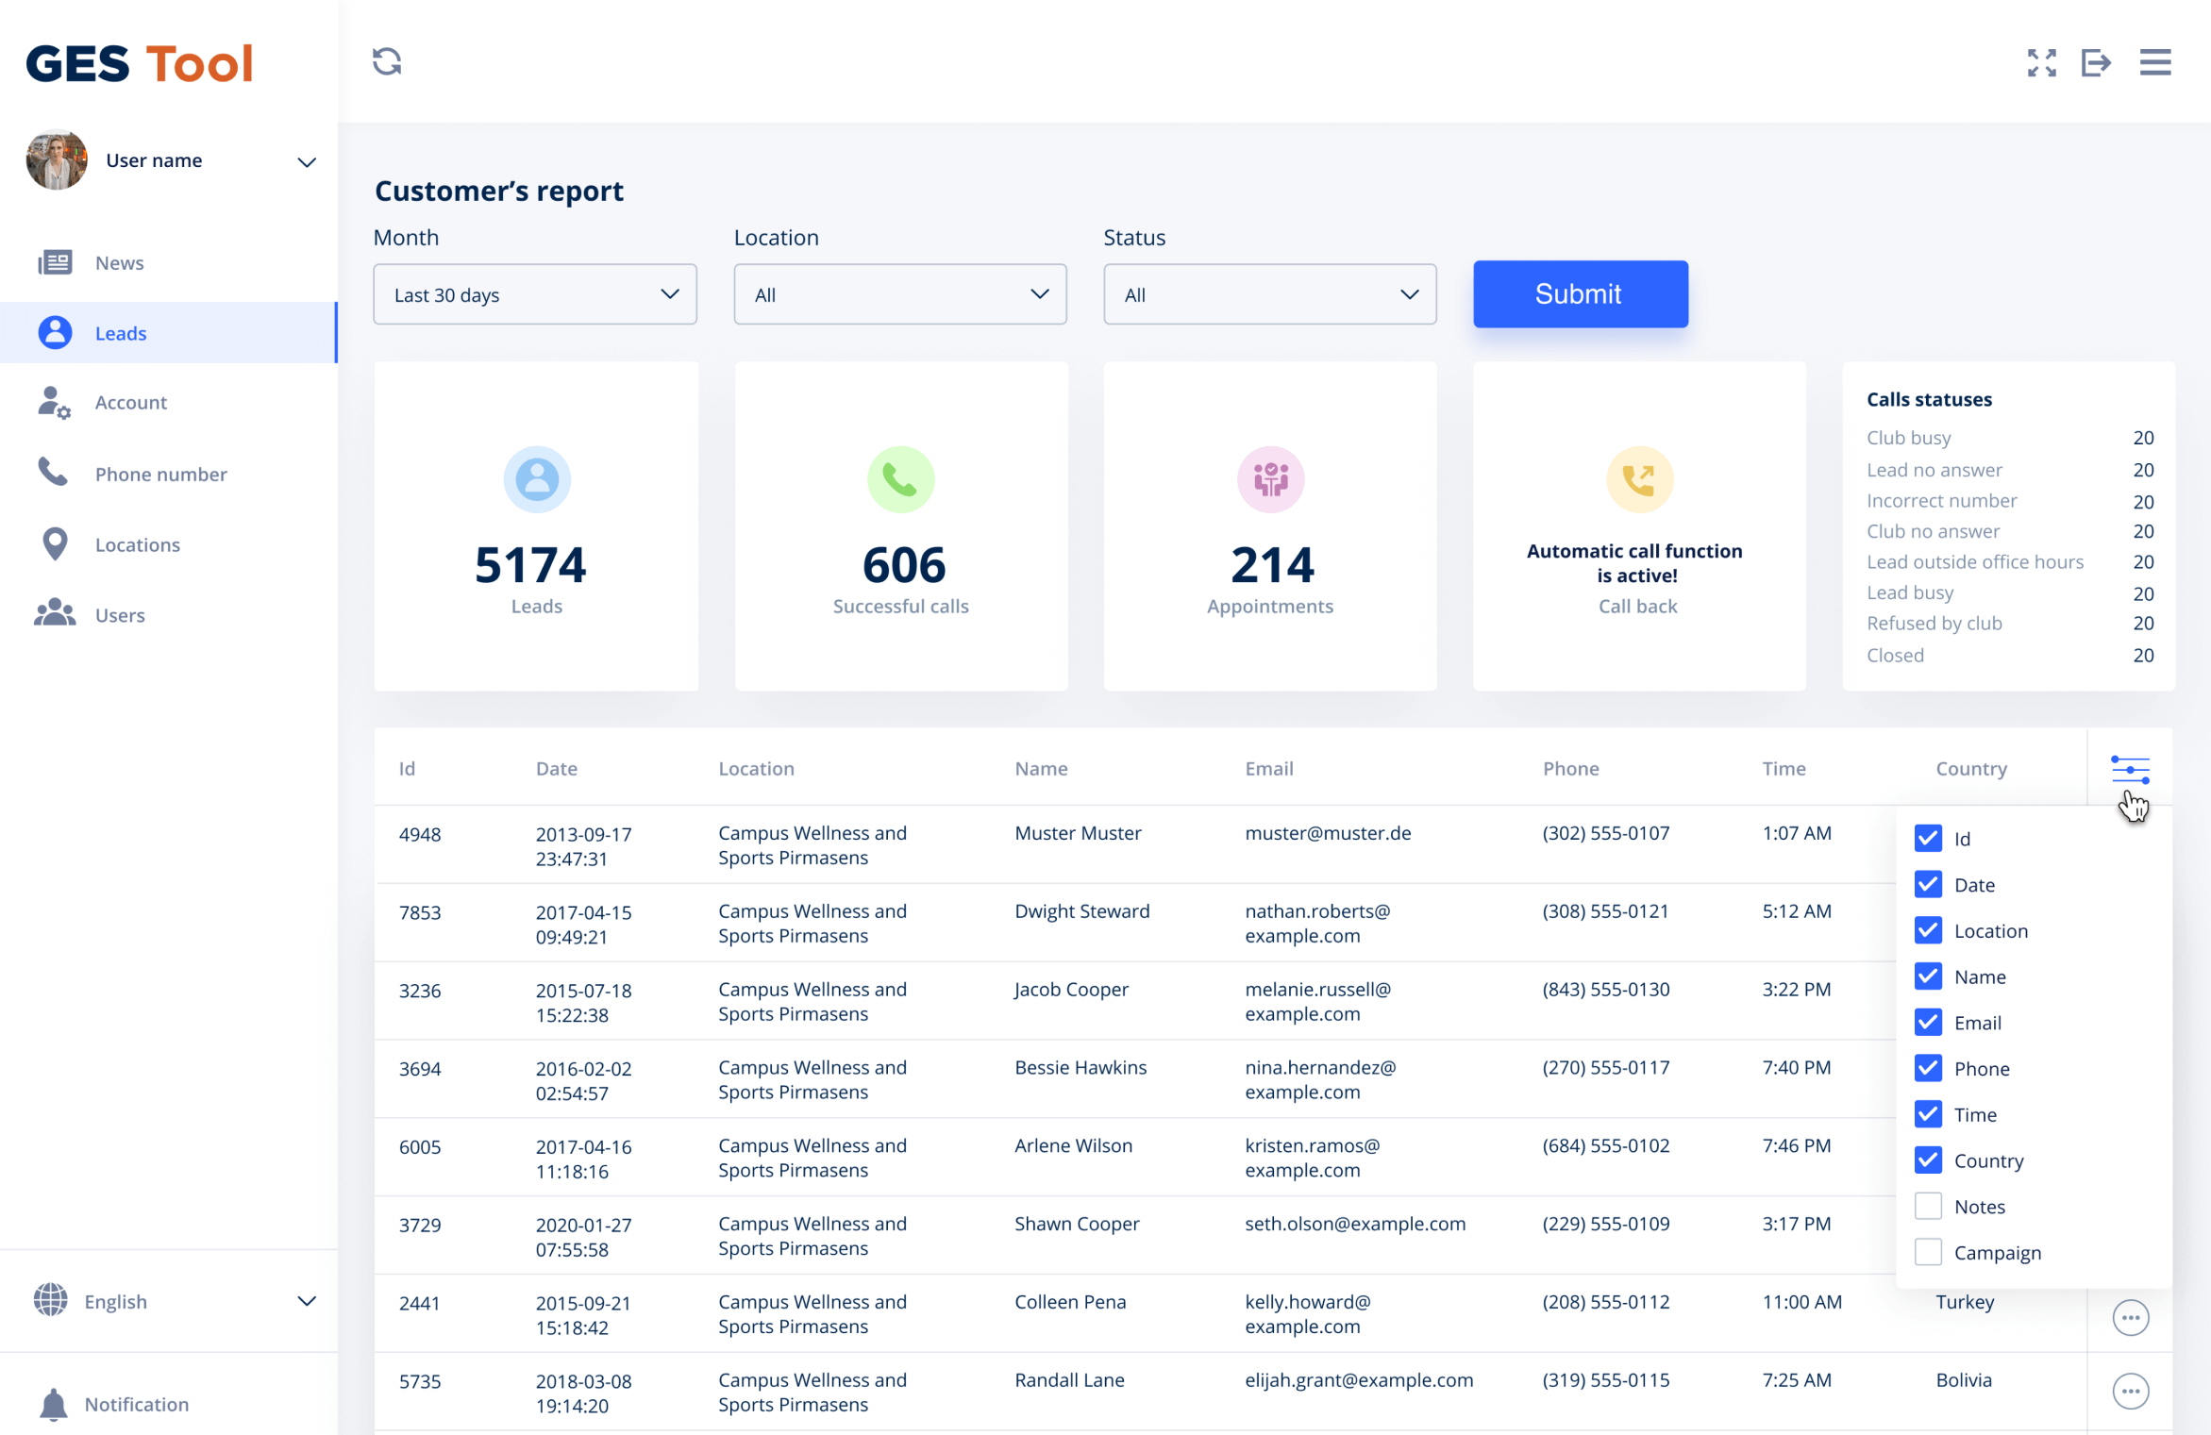Switch to the Users section

point(120,614)
